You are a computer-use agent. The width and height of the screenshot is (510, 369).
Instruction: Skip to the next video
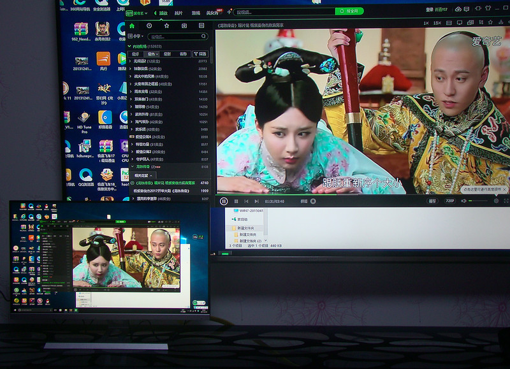256,201
